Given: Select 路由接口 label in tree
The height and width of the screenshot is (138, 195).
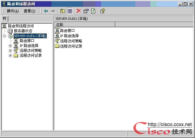Looking at the screenshot, I should tap(27, 41).
